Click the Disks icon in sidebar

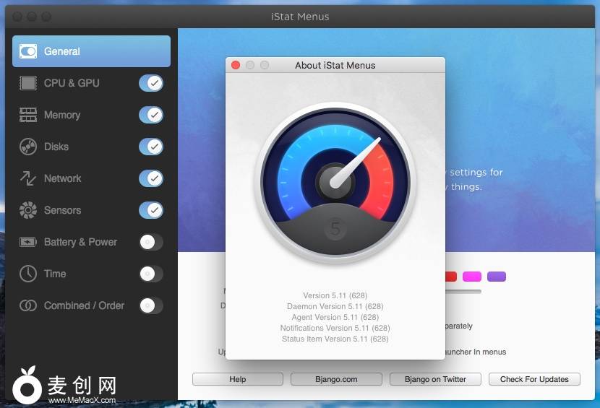click(x=28, y=147)
